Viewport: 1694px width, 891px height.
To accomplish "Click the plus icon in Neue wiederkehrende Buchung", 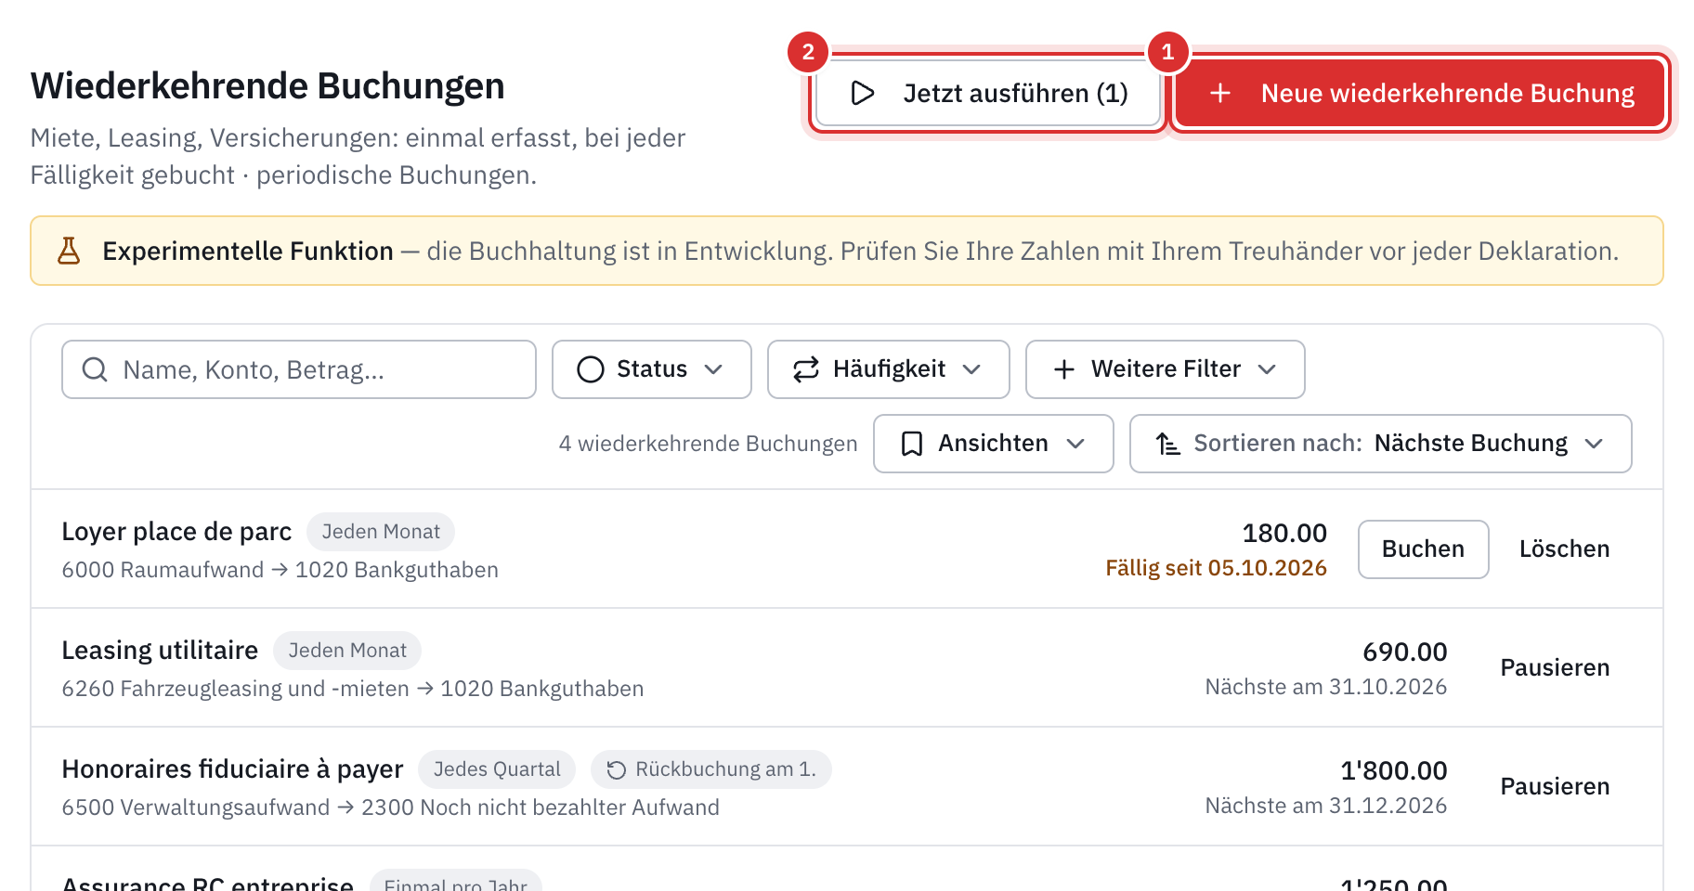I will (1220, 93).
